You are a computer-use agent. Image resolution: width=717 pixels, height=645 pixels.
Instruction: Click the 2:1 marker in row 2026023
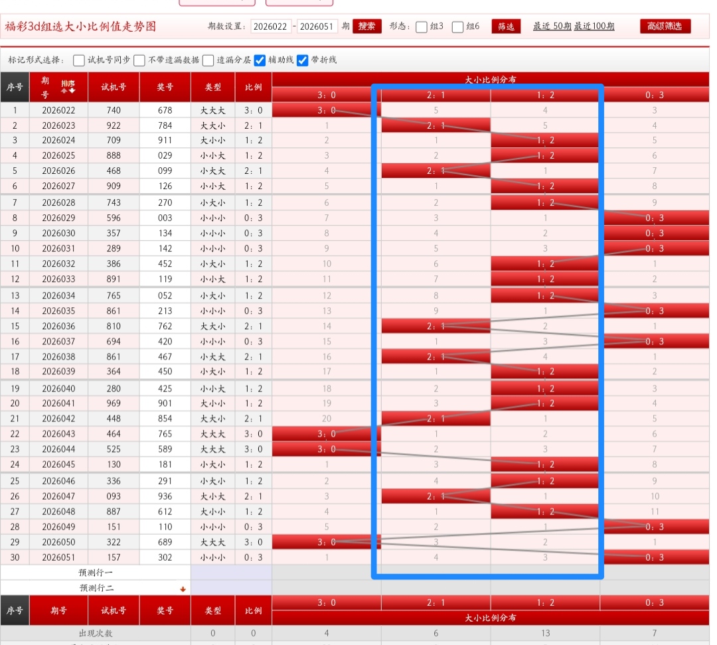click(x=436, y=125)
